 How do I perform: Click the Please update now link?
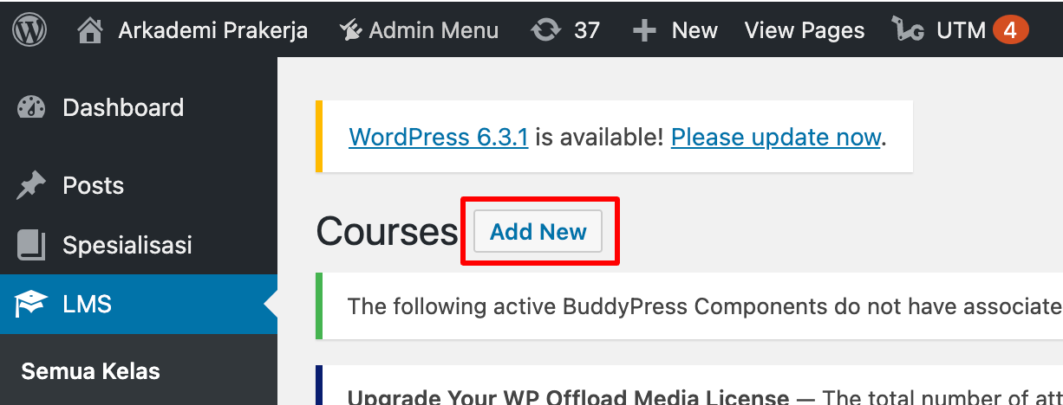tap(776, 137)
